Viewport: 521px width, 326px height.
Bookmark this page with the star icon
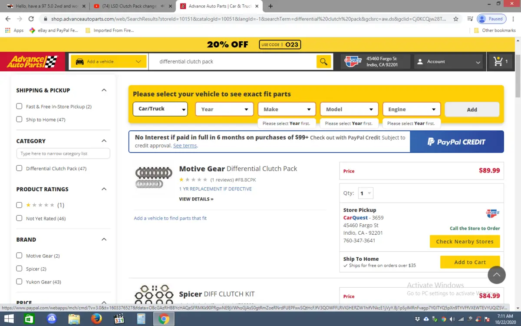(x=456, y=19)
